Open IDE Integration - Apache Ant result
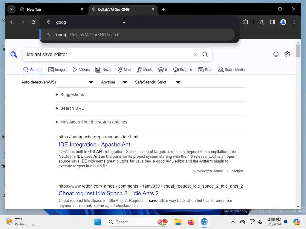 point(94,145)
